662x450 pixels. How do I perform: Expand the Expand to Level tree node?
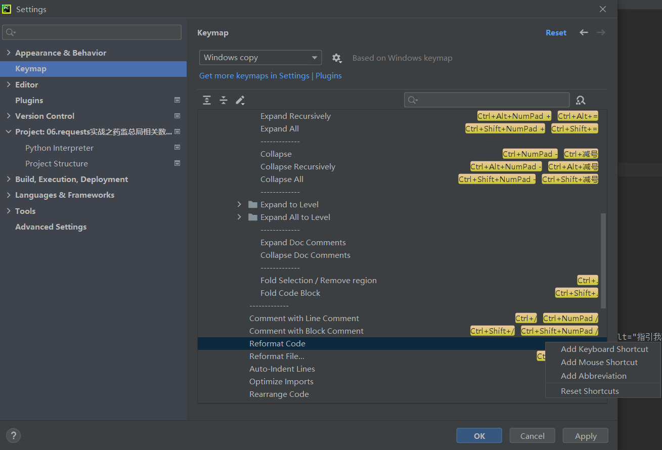[x=239, y=204]
